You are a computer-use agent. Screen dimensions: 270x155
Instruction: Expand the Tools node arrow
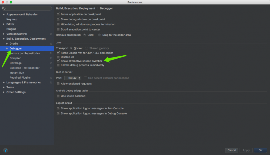point(4,87)
